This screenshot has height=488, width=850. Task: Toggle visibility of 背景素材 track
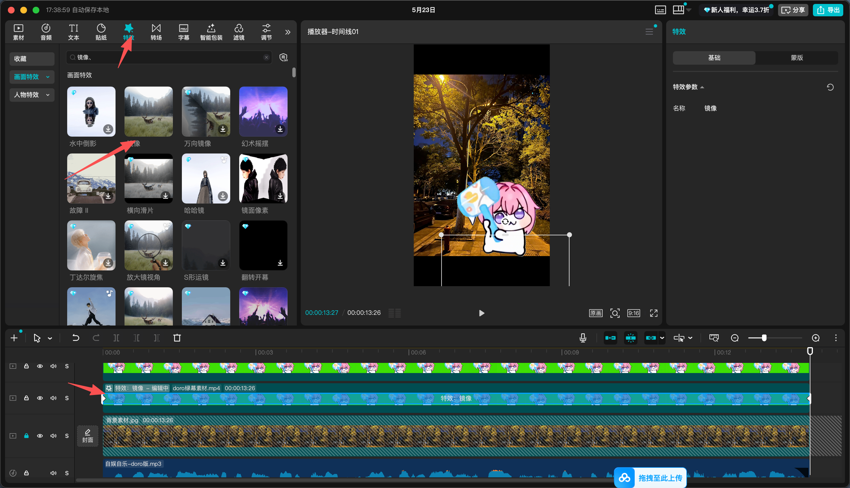click(x=40, y=436)
